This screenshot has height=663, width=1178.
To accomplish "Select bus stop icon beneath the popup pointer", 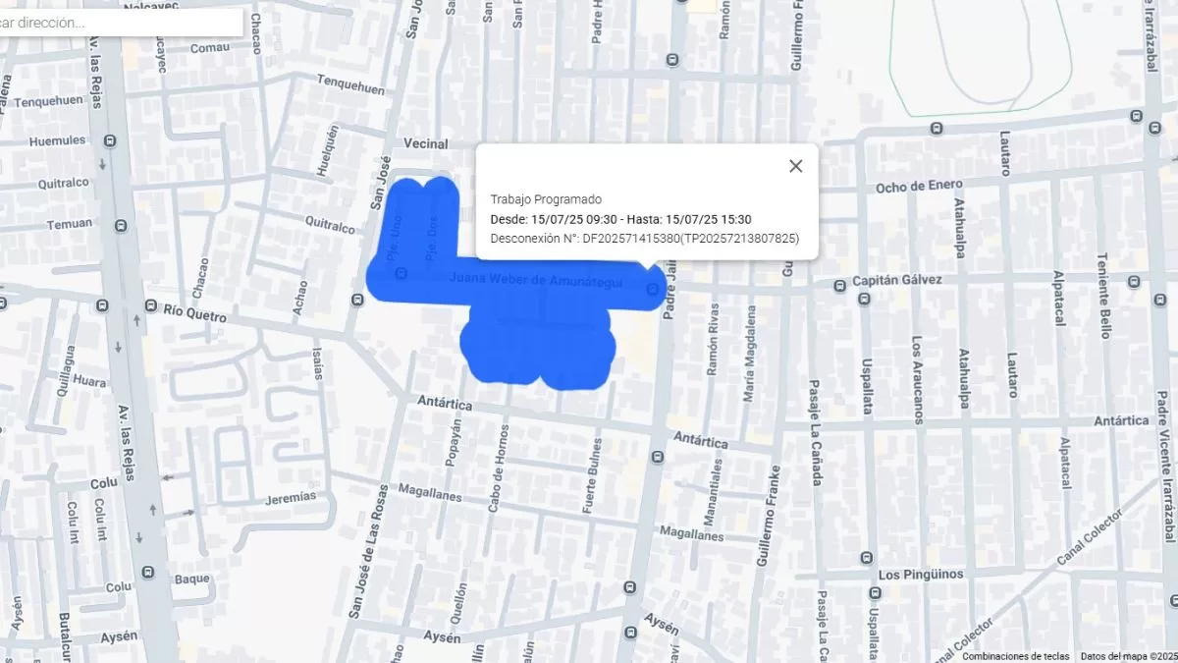I will (x=653, y=289).
